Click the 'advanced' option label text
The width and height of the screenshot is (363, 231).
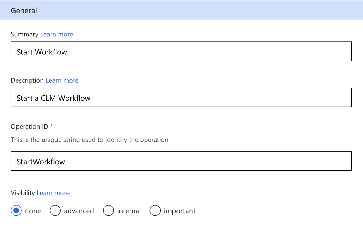(79, 211)
